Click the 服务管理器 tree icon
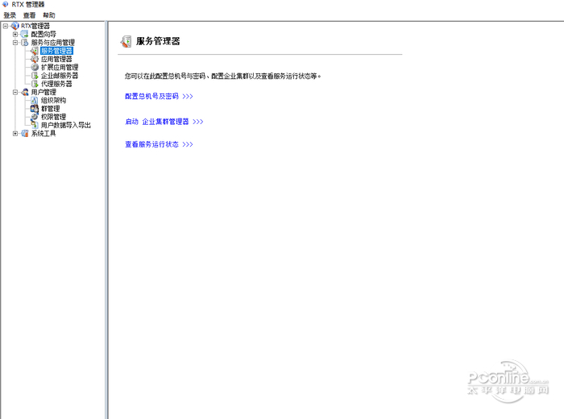This screenshot has width=564, height=419. tap(35, 51)
